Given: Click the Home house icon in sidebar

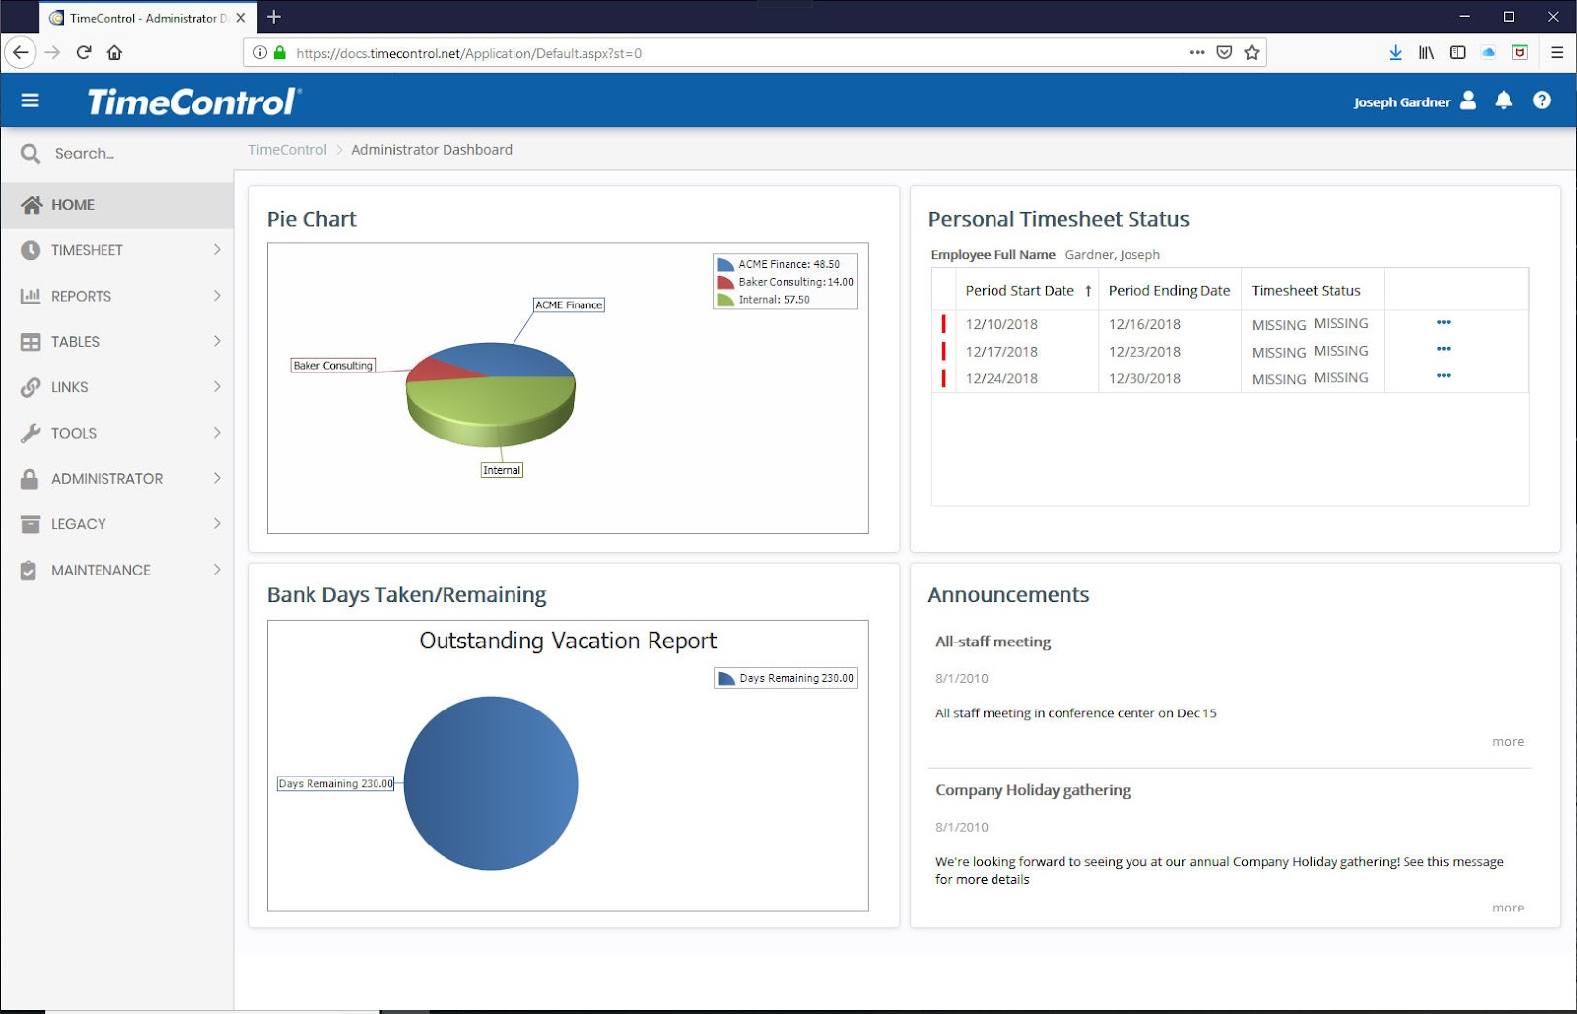Looking at the screenshot, I should [x=32, y=205].
